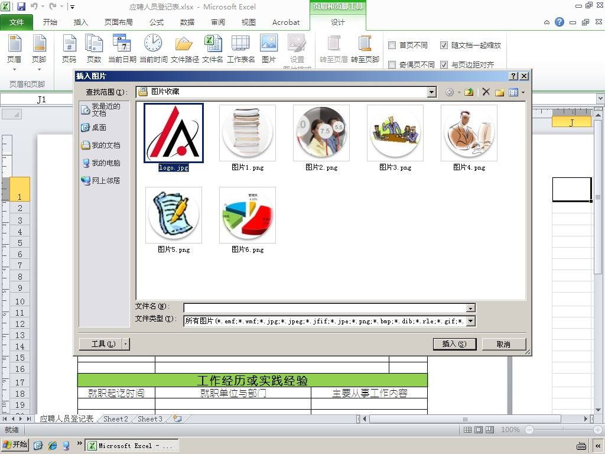Viewport: 605px width, 454px height.
Task: Open 我最近的文档 in places bar
Action: coord(101,109)
